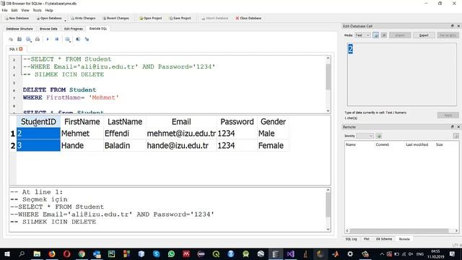Switch to the DB Schema bottom tab
Image resolution: width=462 pixels, height=260 pixels.
click(384, 239)
